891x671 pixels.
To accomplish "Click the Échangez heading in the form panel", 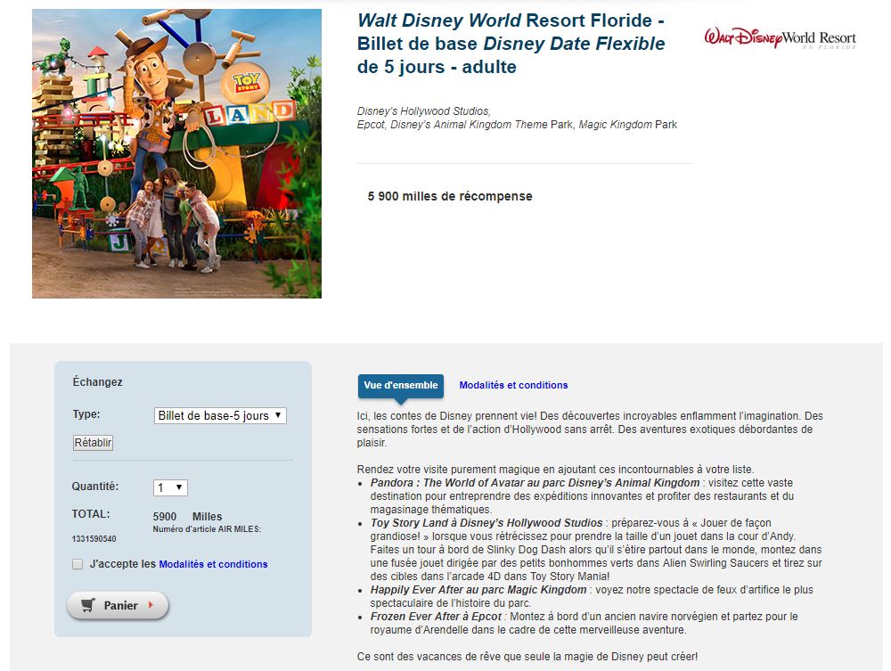I will coord(97,382).
